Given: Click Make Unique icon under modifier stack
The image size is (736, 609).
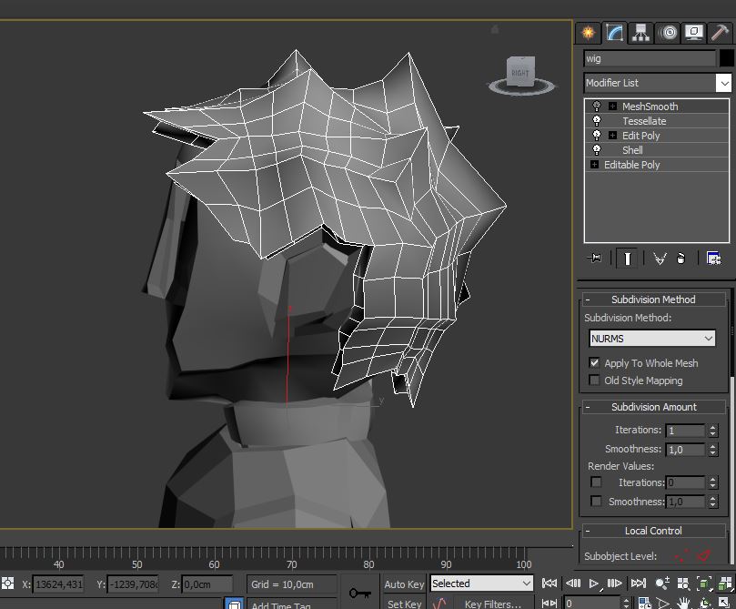Looking at the screenshot, I should (x=660, y=259).
